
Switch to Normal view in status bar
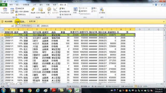click(x=136, y=86)
